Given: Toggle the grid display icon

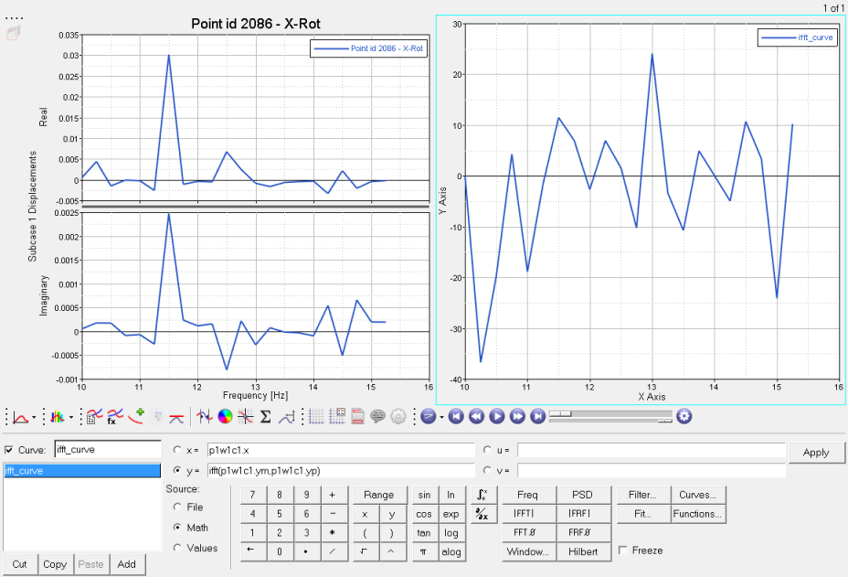Looking at the screenshot, I should [x=316, y=417].
